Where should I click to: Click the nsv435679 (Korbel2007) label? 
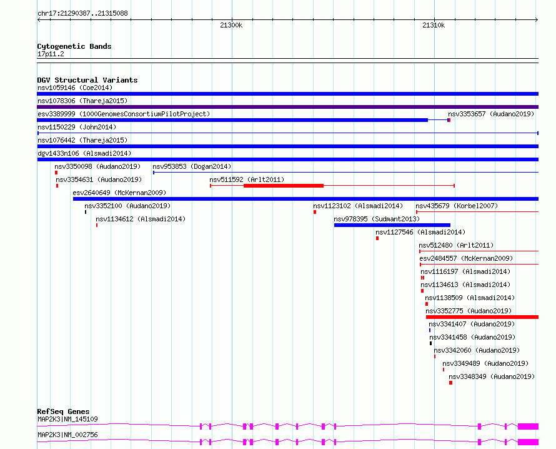(x=457, y=206)
